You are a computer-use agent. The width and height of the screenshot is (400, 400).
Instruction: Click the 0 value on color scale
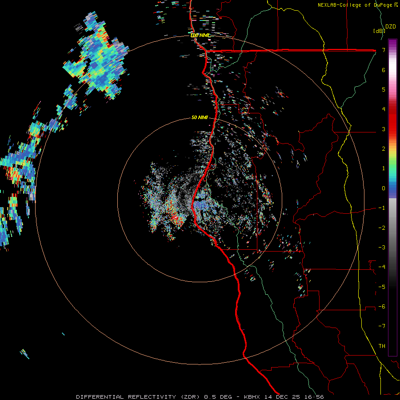pos(384,188)
